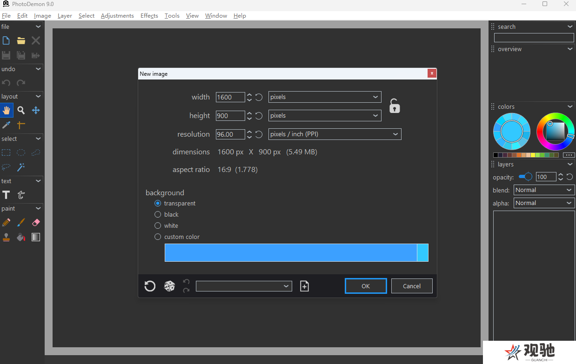Click the Redo arrow icon

(x=21, y=83)
